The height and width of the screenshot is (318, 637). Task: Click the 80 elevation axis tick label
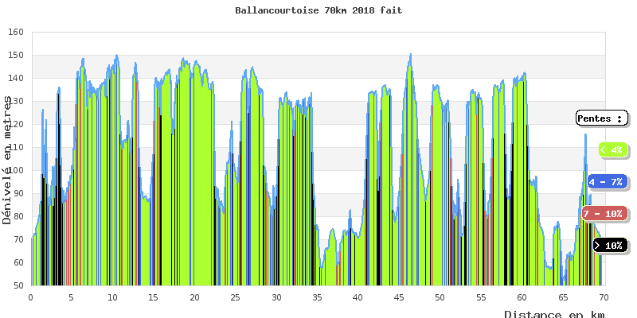18,216
